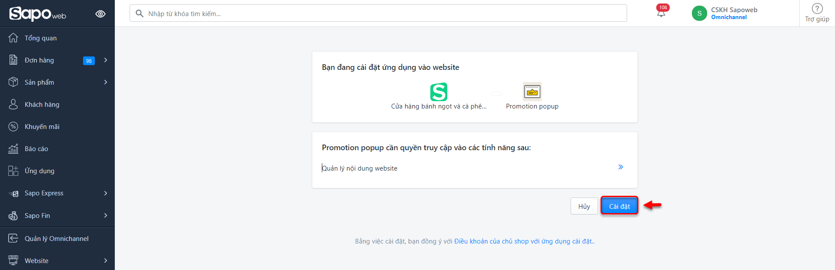Image resolution: width=835 pixels, height=270 pixels.
Task: Open the Khách hàng menu item
Action: point(57,104)
